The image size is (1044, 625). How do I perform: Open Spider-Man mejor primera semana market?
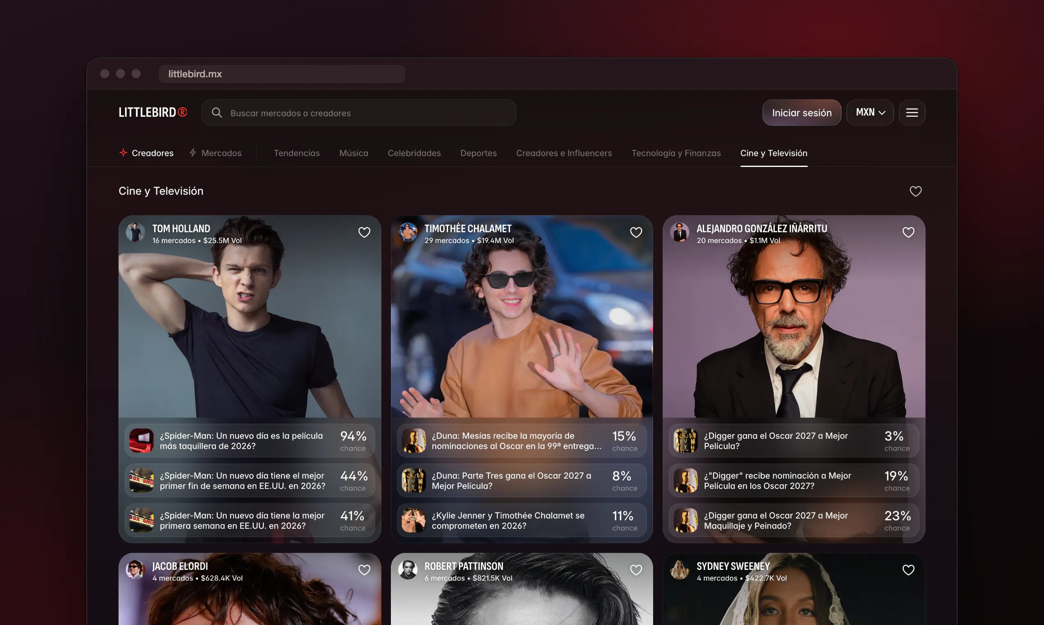click(x=249, y=521)
